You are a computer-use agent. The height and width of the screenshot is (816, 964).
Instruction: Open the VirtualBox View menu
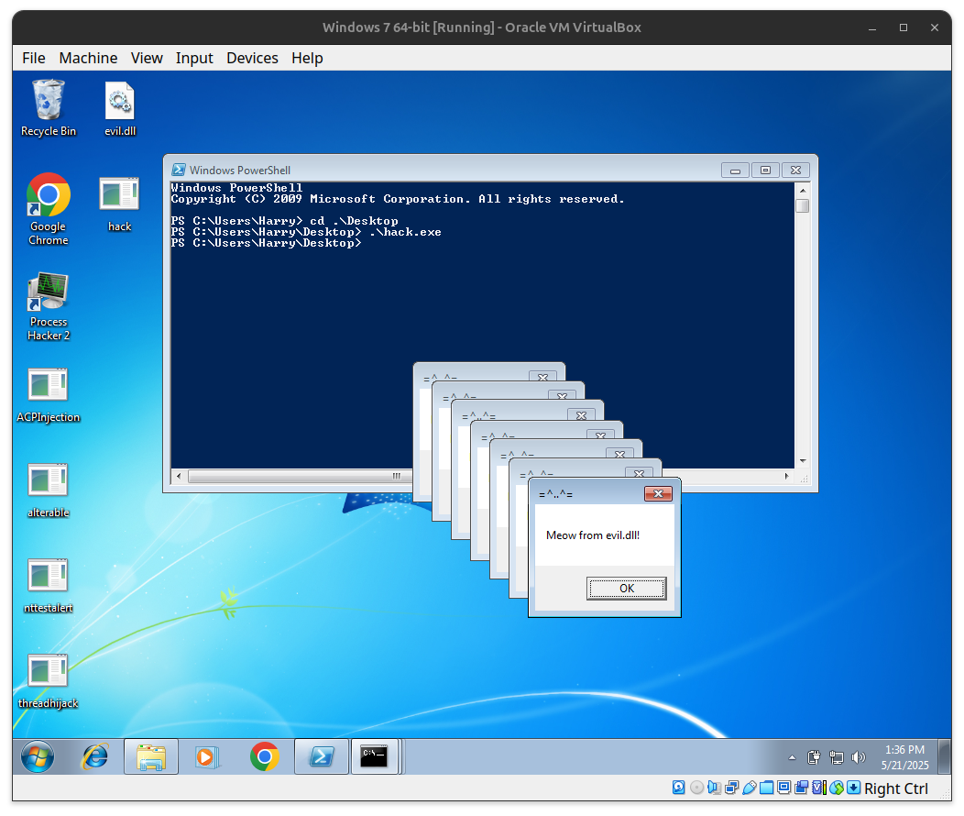147,58
